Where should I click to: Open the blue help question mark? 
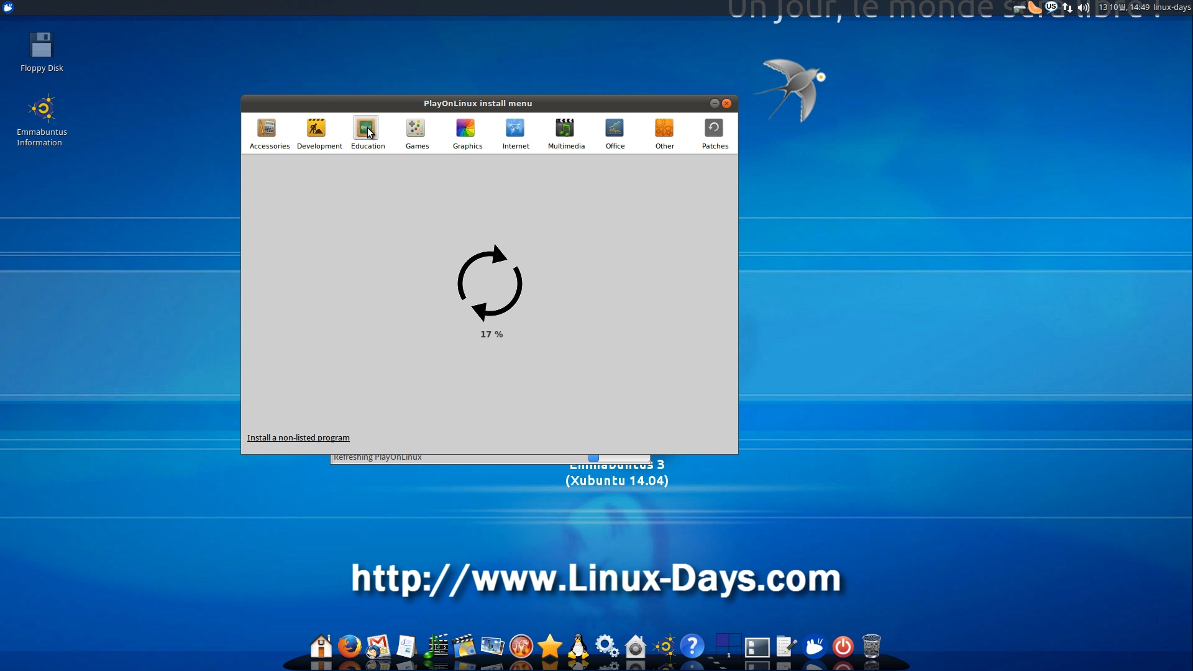tap(692, 646)
